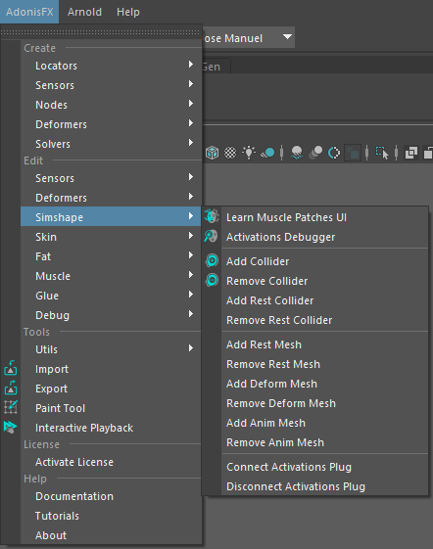Toggle screen space ambient occlusion icon
433x549 pixels.
point(297,153)
